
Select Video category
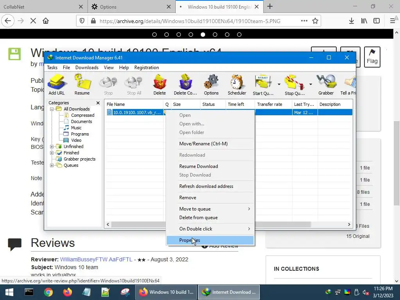(x=76, y=140)
